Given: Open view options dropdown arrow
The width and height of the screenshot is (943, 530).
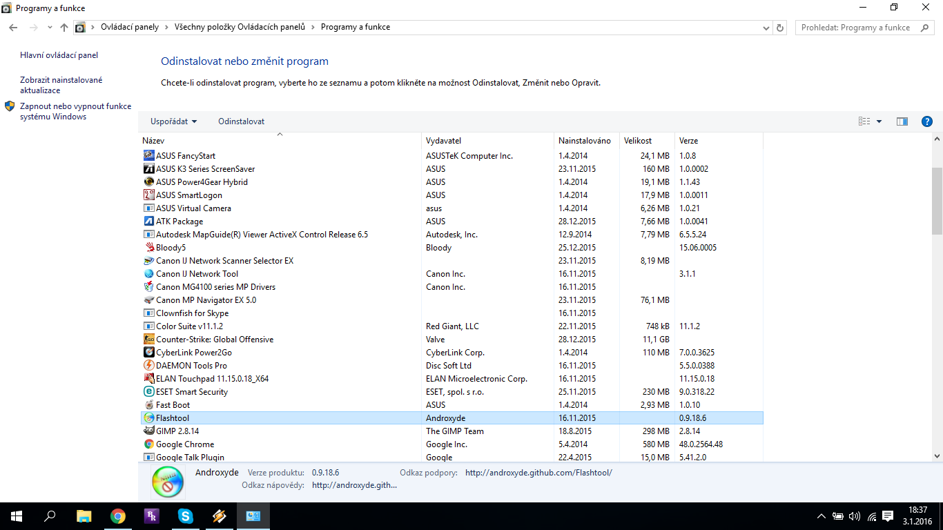Looking at the screenshot, I should pyautogui.click(x=879, y=121).
